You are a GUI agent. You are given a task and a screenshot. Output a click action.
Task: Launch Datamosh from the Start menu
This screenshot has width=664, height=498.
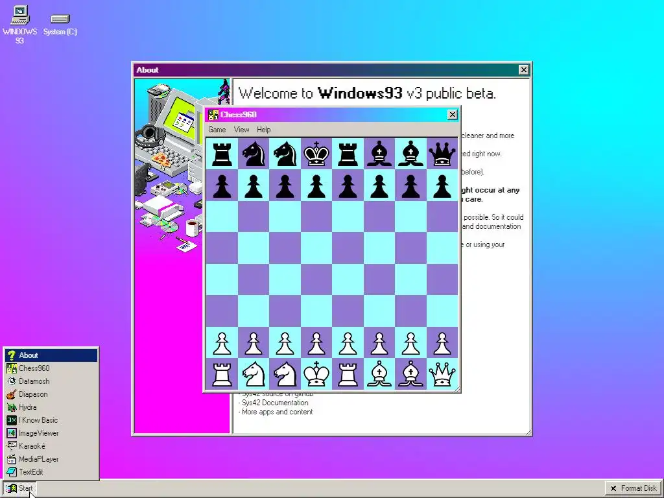click(51, 381)
